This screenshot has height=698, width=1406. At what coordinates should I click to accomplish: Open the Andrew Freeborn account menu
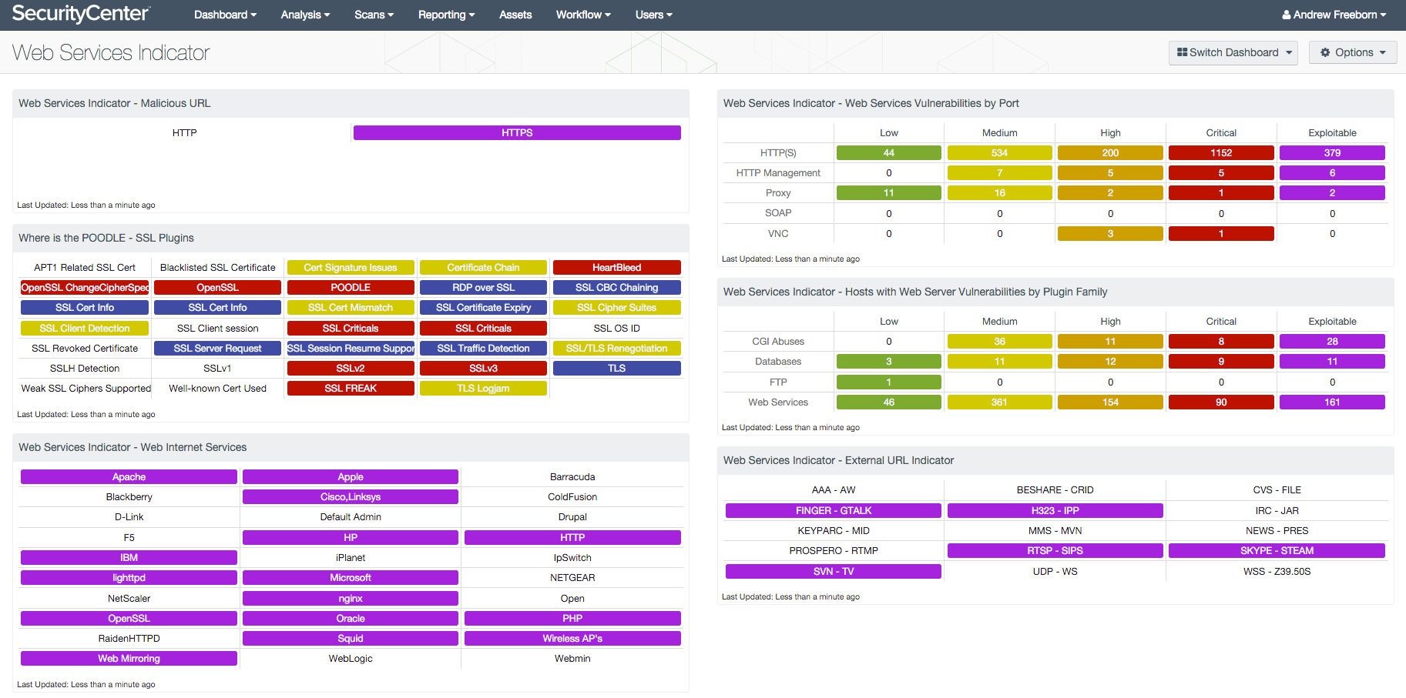point(1334,15)
